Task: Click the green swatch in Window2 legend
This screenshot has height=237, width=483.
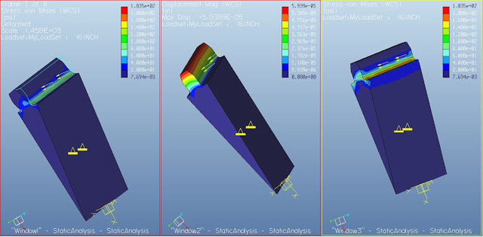Action: point(285,38)
